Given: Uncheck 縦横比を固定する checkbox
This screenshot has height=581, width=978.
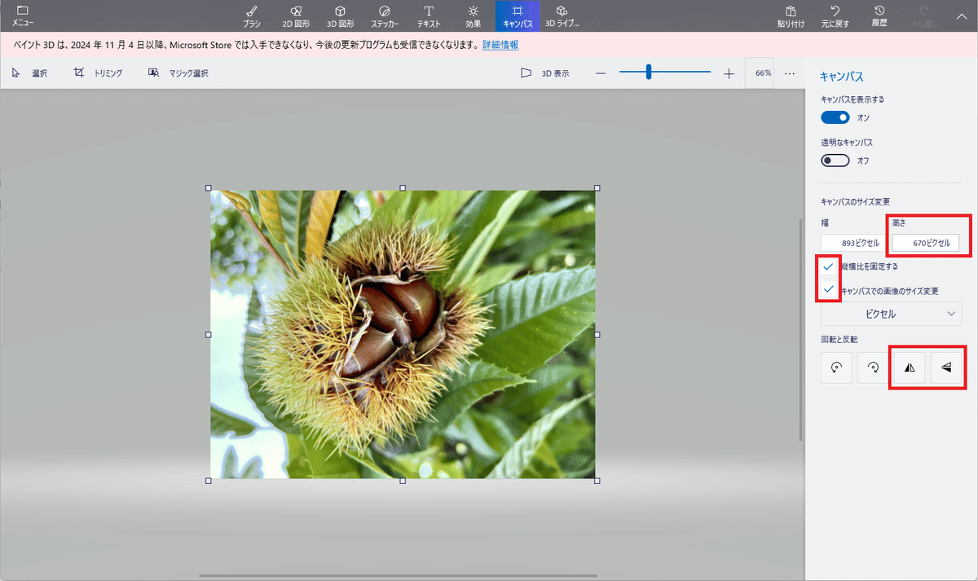Looking at the screenshot, I should 829,266.
